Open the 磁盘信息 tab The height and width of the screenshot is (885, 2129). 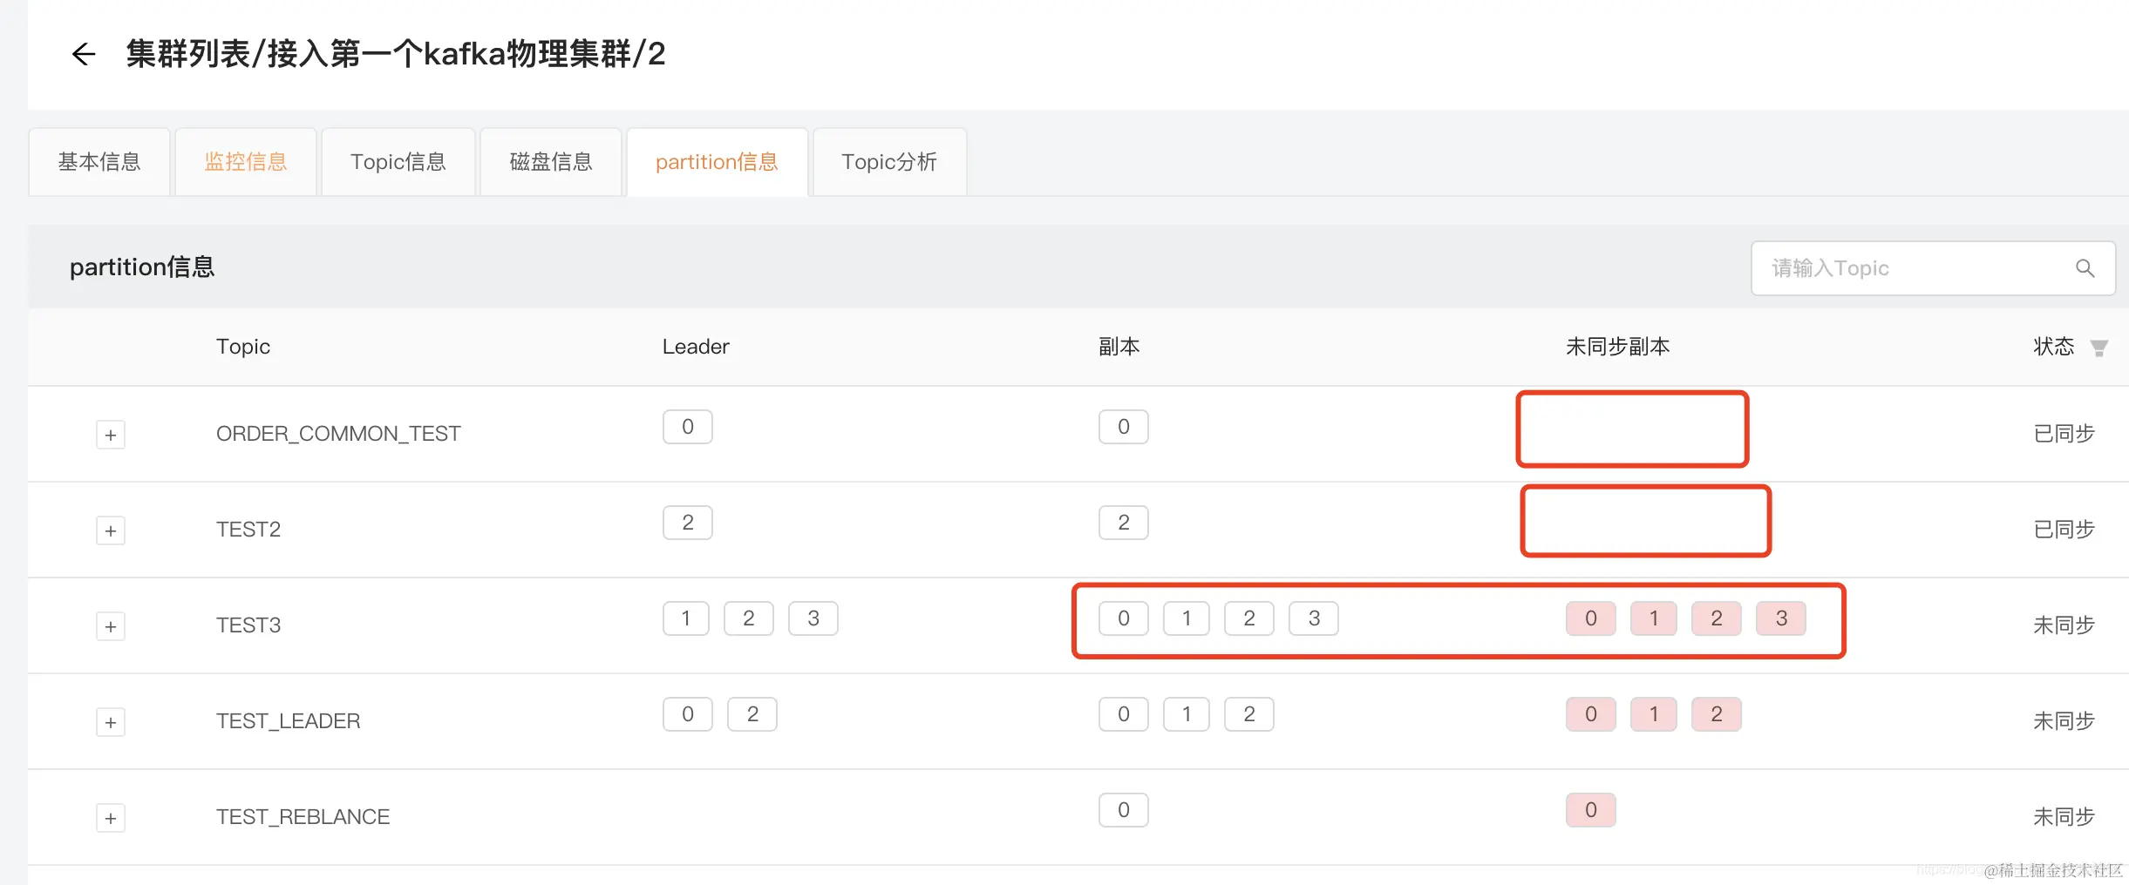point(551,162)
